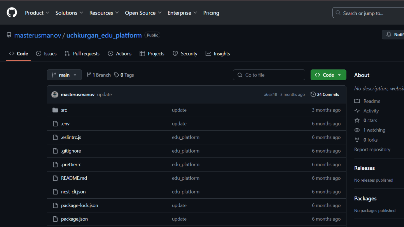This screenshot has width=404, height=227.
Task: Expand the green Code dropdown button
Action: [328, 75]
